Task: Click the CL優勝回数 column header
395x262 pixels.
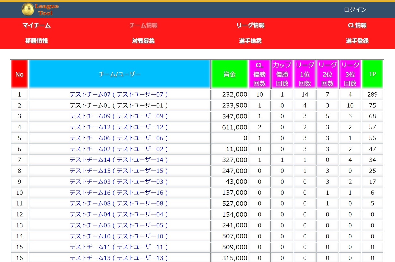Action: click(259, 74)
